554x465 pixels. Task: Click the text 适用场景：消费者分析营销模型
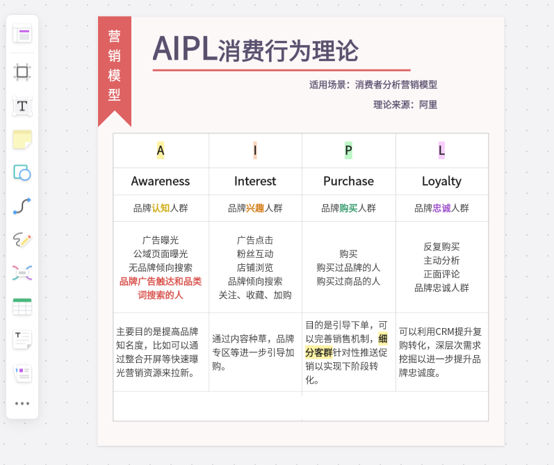tap(373, 85)
